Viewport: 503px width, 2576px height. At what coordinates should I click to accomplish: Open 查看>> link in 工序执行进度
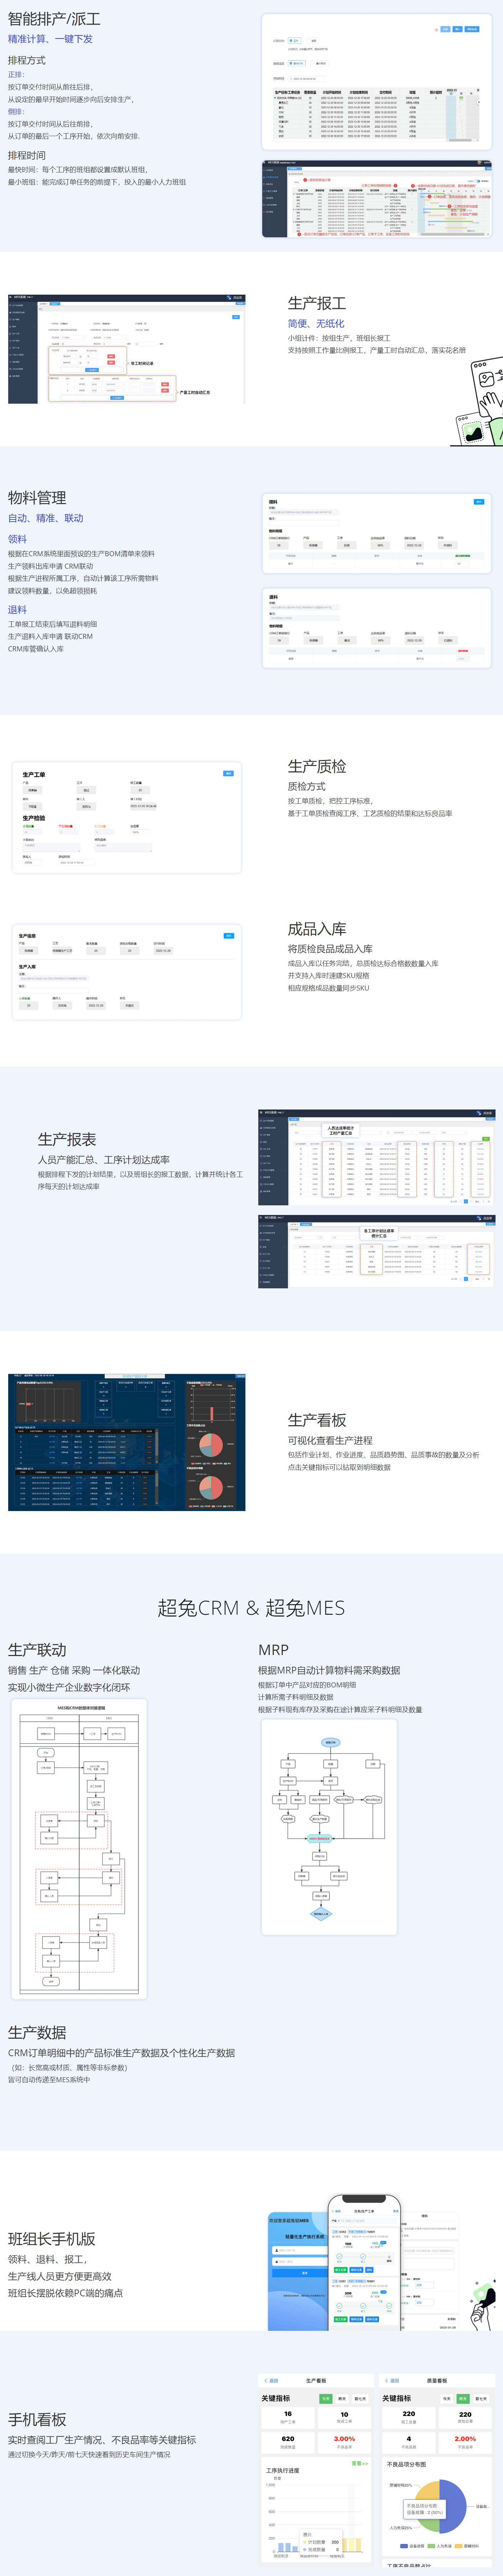point(360,2464)
